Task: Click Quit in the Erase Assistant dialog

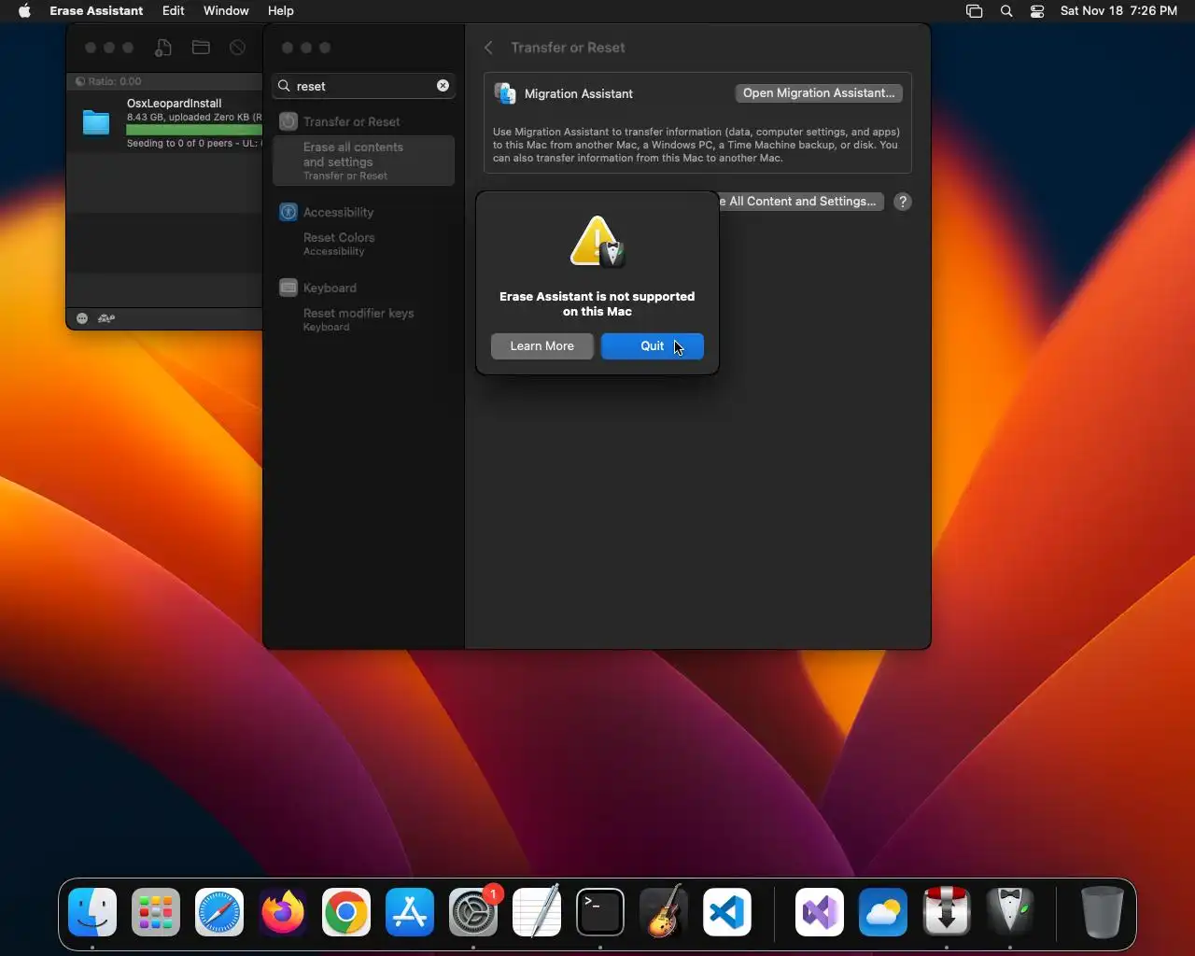Action: coord(652,346)
